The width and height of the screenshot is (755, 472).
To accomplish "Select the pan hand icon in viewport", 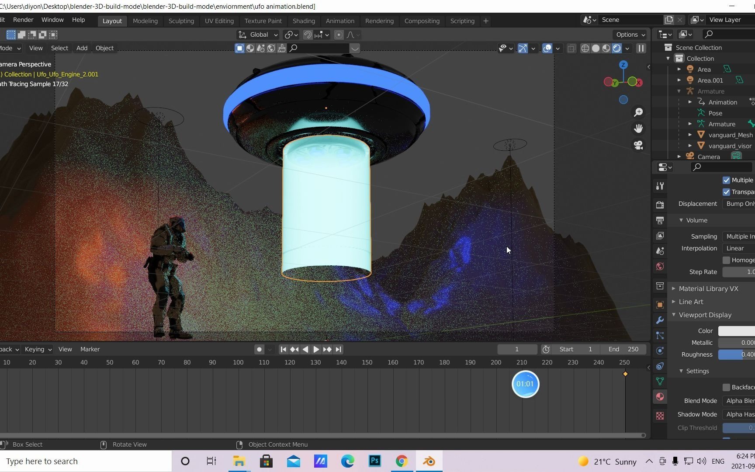I will coord(638,128).
